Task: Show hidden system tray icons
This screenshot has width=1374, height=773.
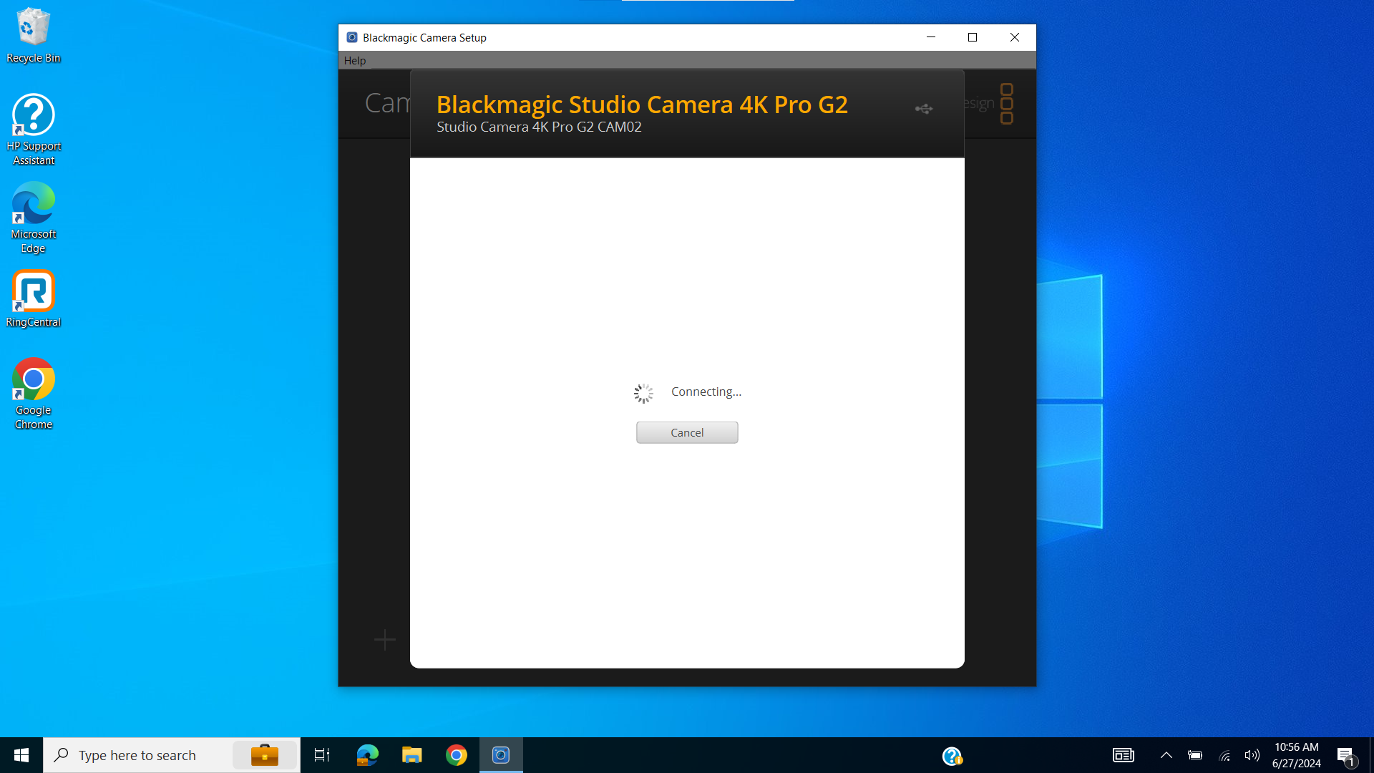Action: pyautogui.click(x=1166, y=755)
